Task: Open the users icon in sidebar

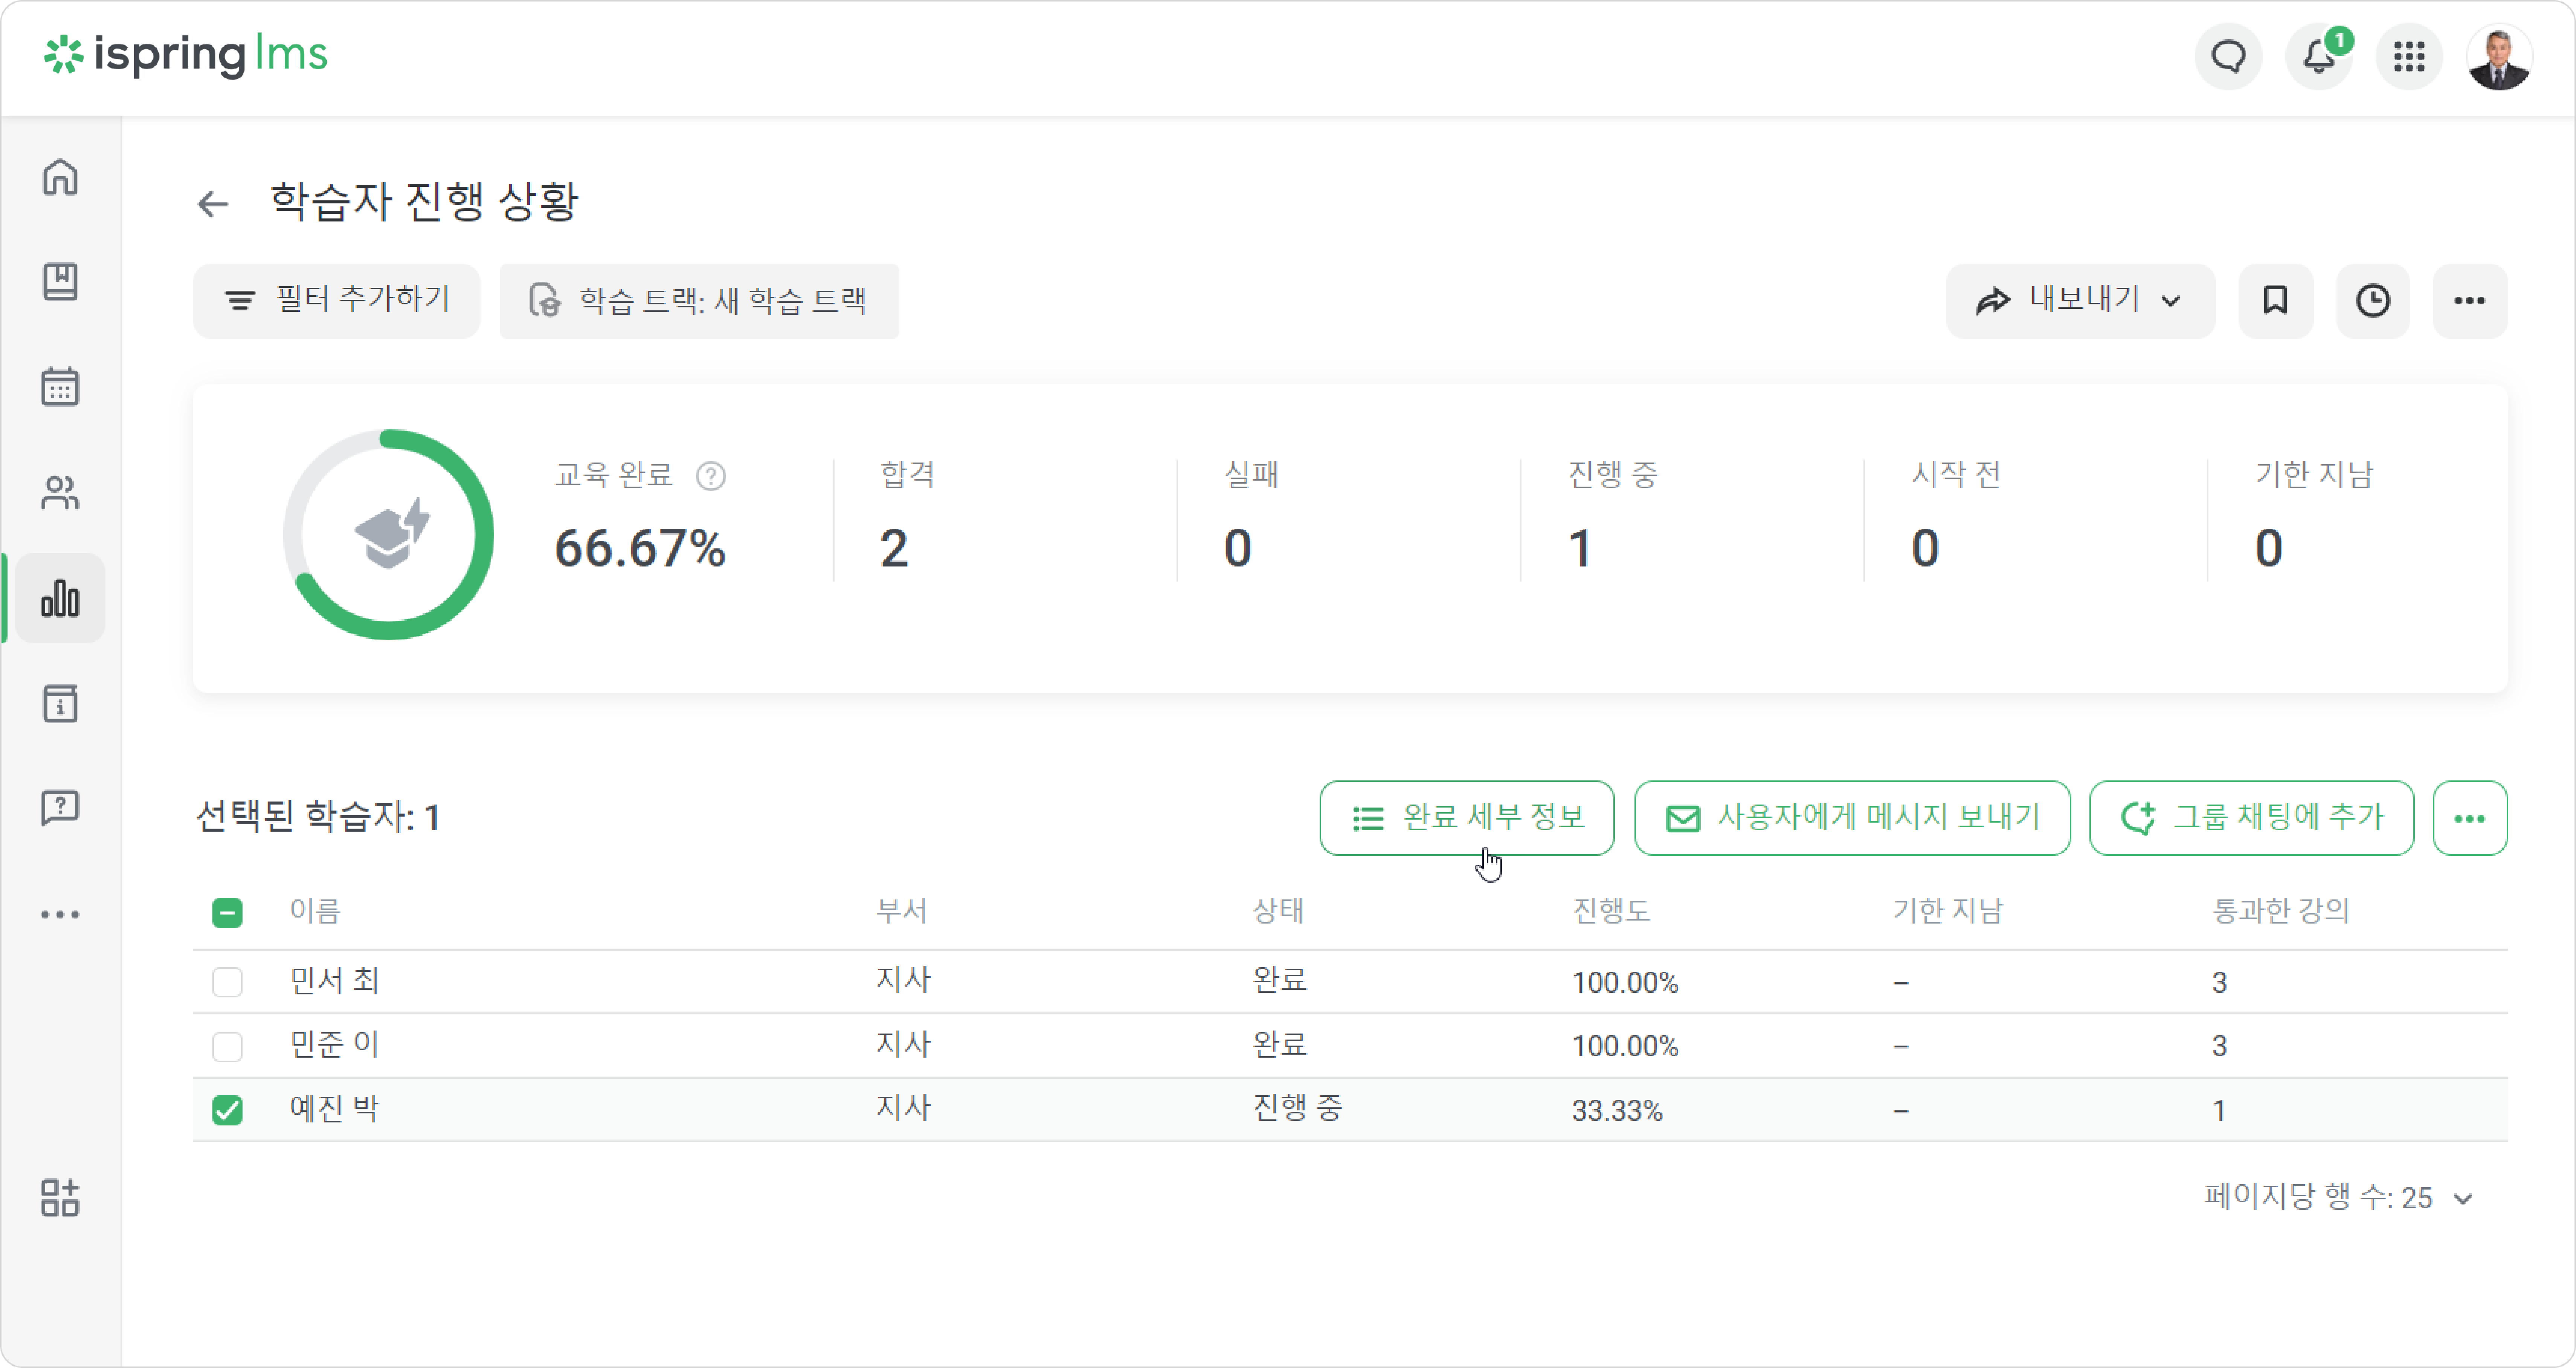Action: [60, 493]
